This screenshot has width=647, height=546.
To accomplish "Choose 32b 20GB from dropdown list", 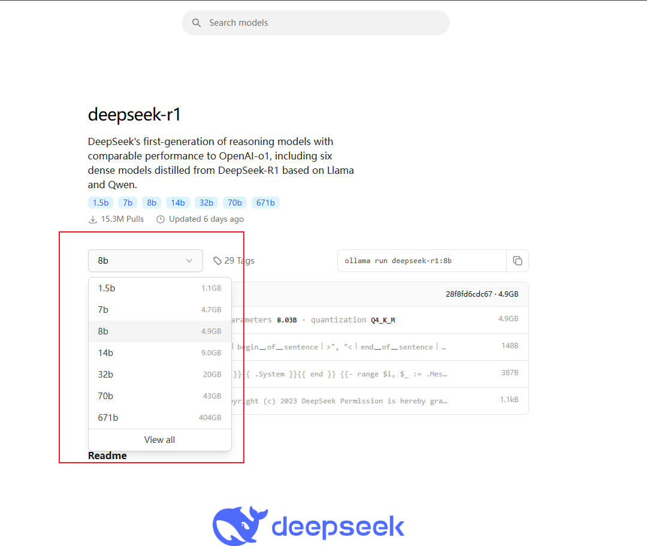I will (160, 375).
